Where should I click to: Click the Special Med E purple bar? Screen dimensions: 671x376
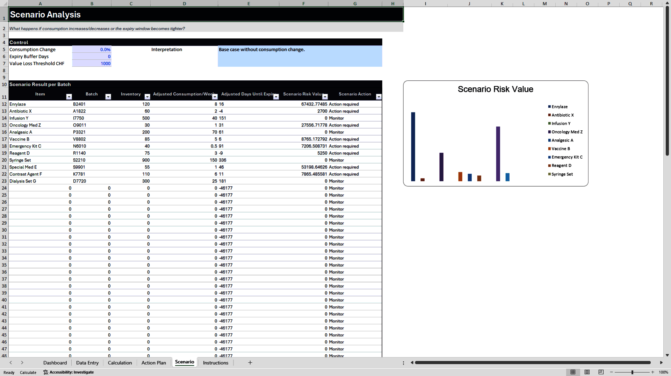(498, 154)
